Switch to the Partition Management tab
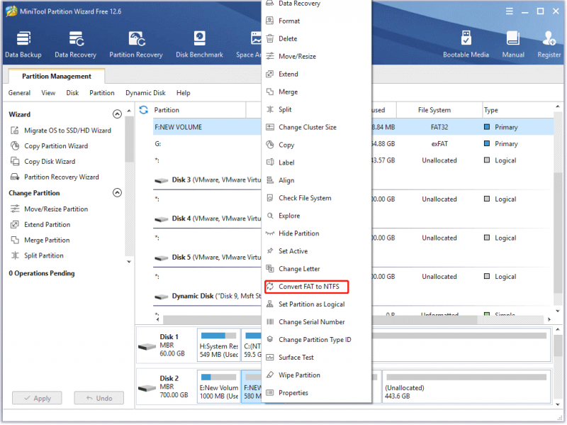567x425 pixels. coord(57,76)
